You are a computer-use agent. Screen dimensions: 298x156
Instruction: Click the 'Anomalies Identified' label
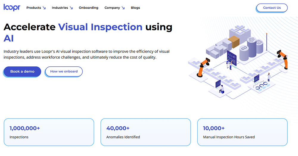(x=123, y=137)
